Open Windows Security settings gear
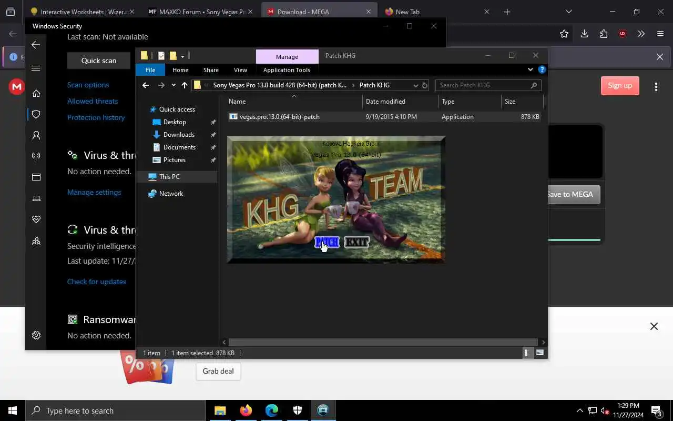Viewport: 673px width, 421px height. tap(36, 335)
